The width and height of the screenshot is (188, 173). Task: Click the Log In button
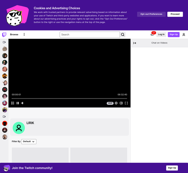point(161,35)
